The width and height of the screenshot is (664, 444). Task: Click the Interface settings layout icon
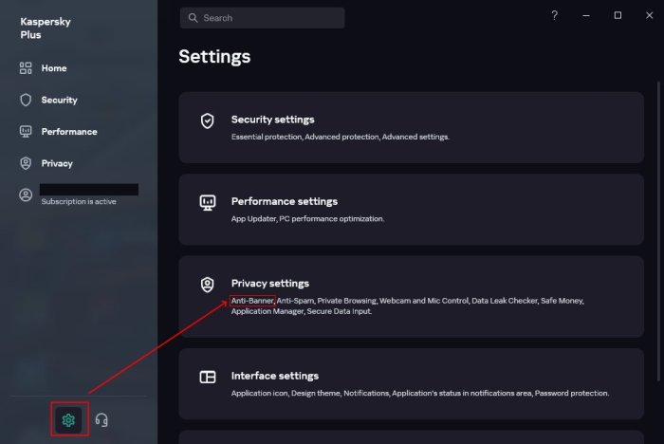coord(207,377)
